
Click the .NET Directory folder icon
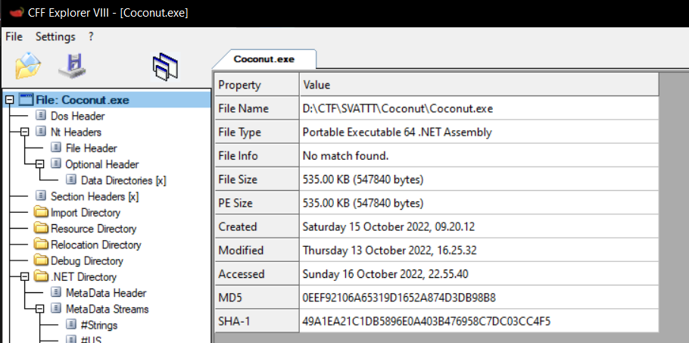coord(42,276)
